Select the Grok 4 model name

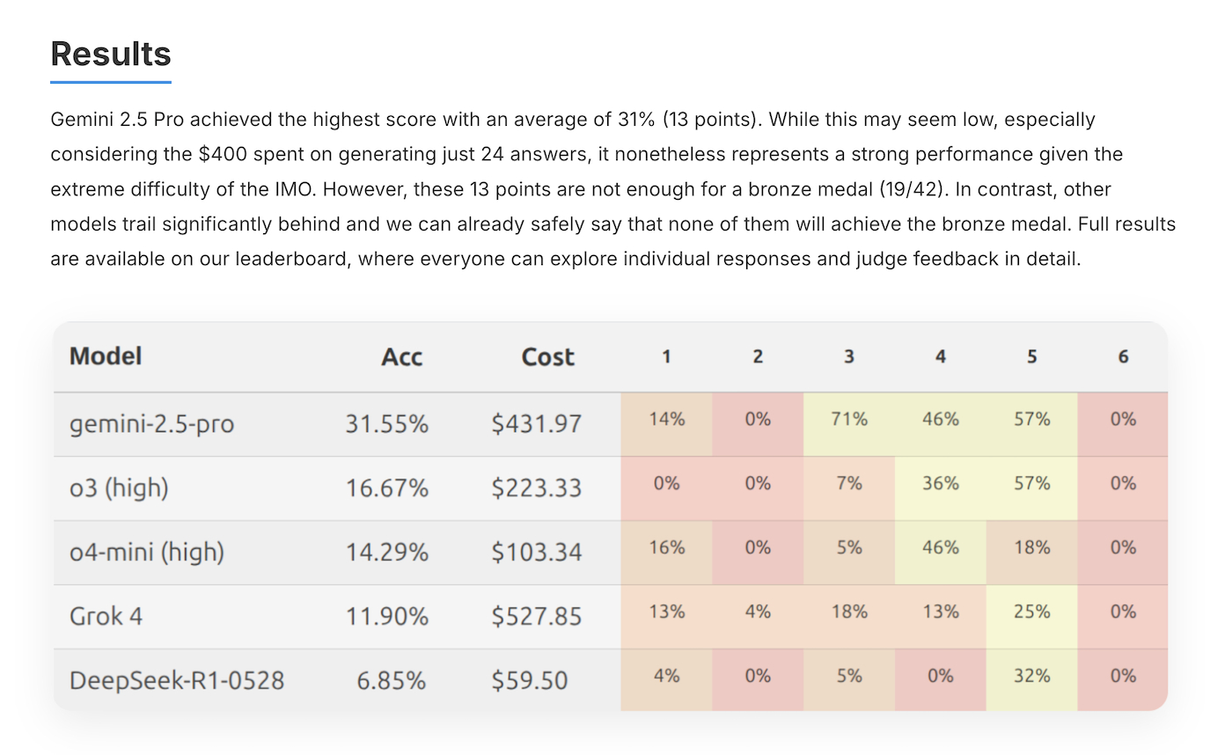coord(106,616)
